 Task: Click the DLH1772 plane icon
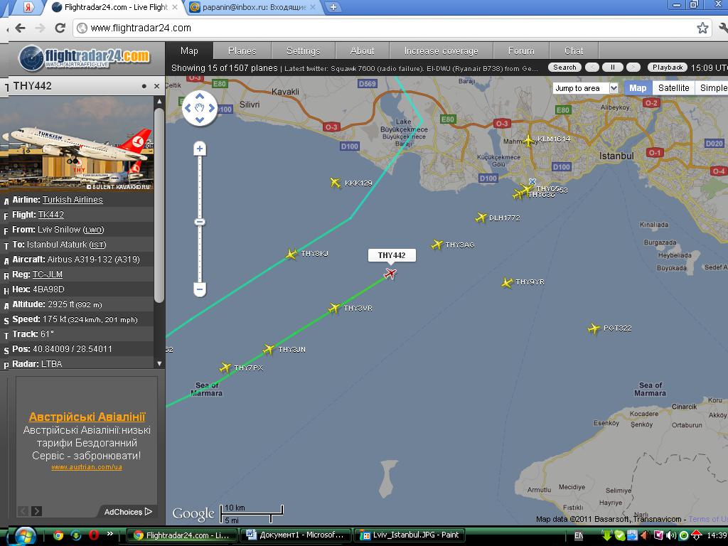[481, 218]
